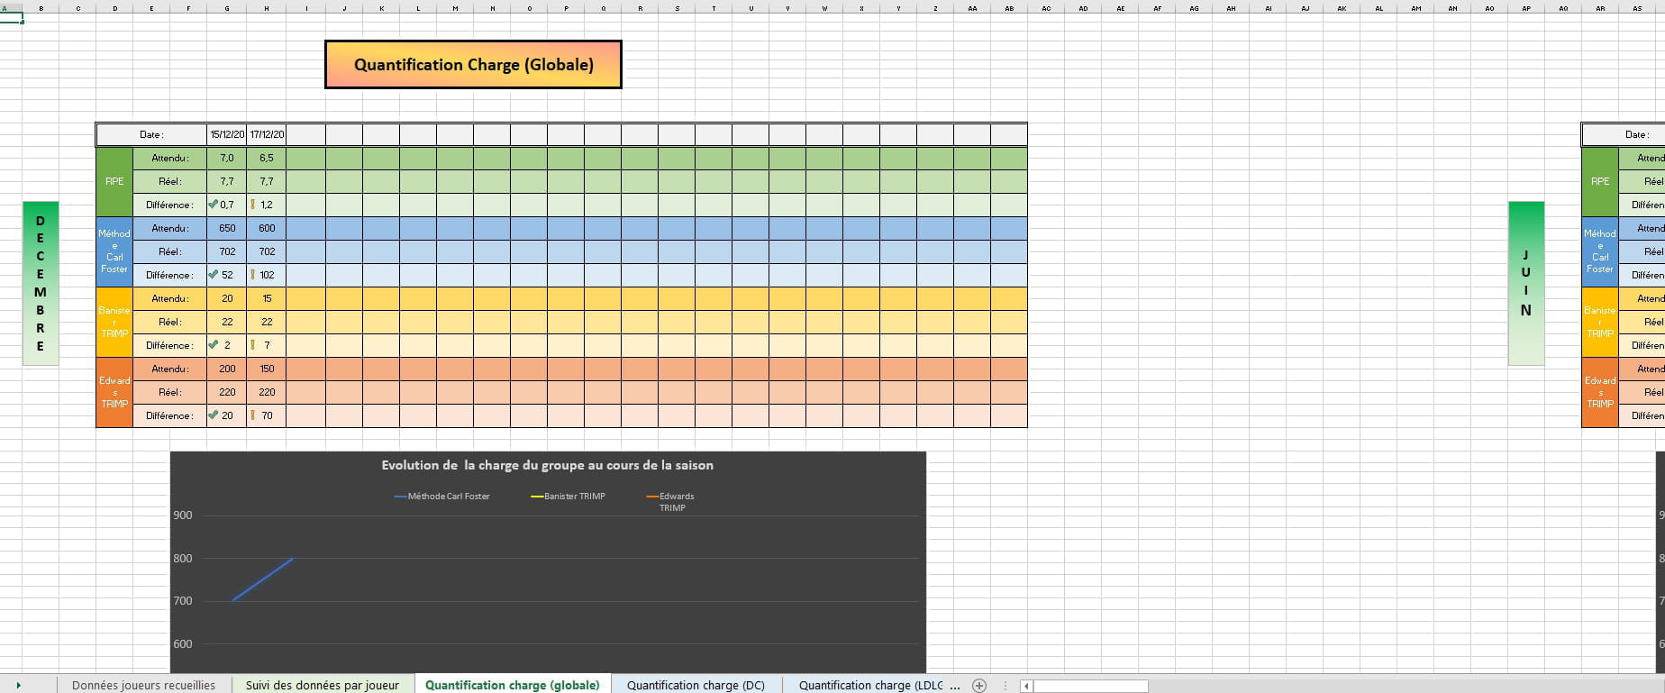Screen dimensions: 1665x693
Task: Select the date cell 17/12/20
Action: point(266,134)
